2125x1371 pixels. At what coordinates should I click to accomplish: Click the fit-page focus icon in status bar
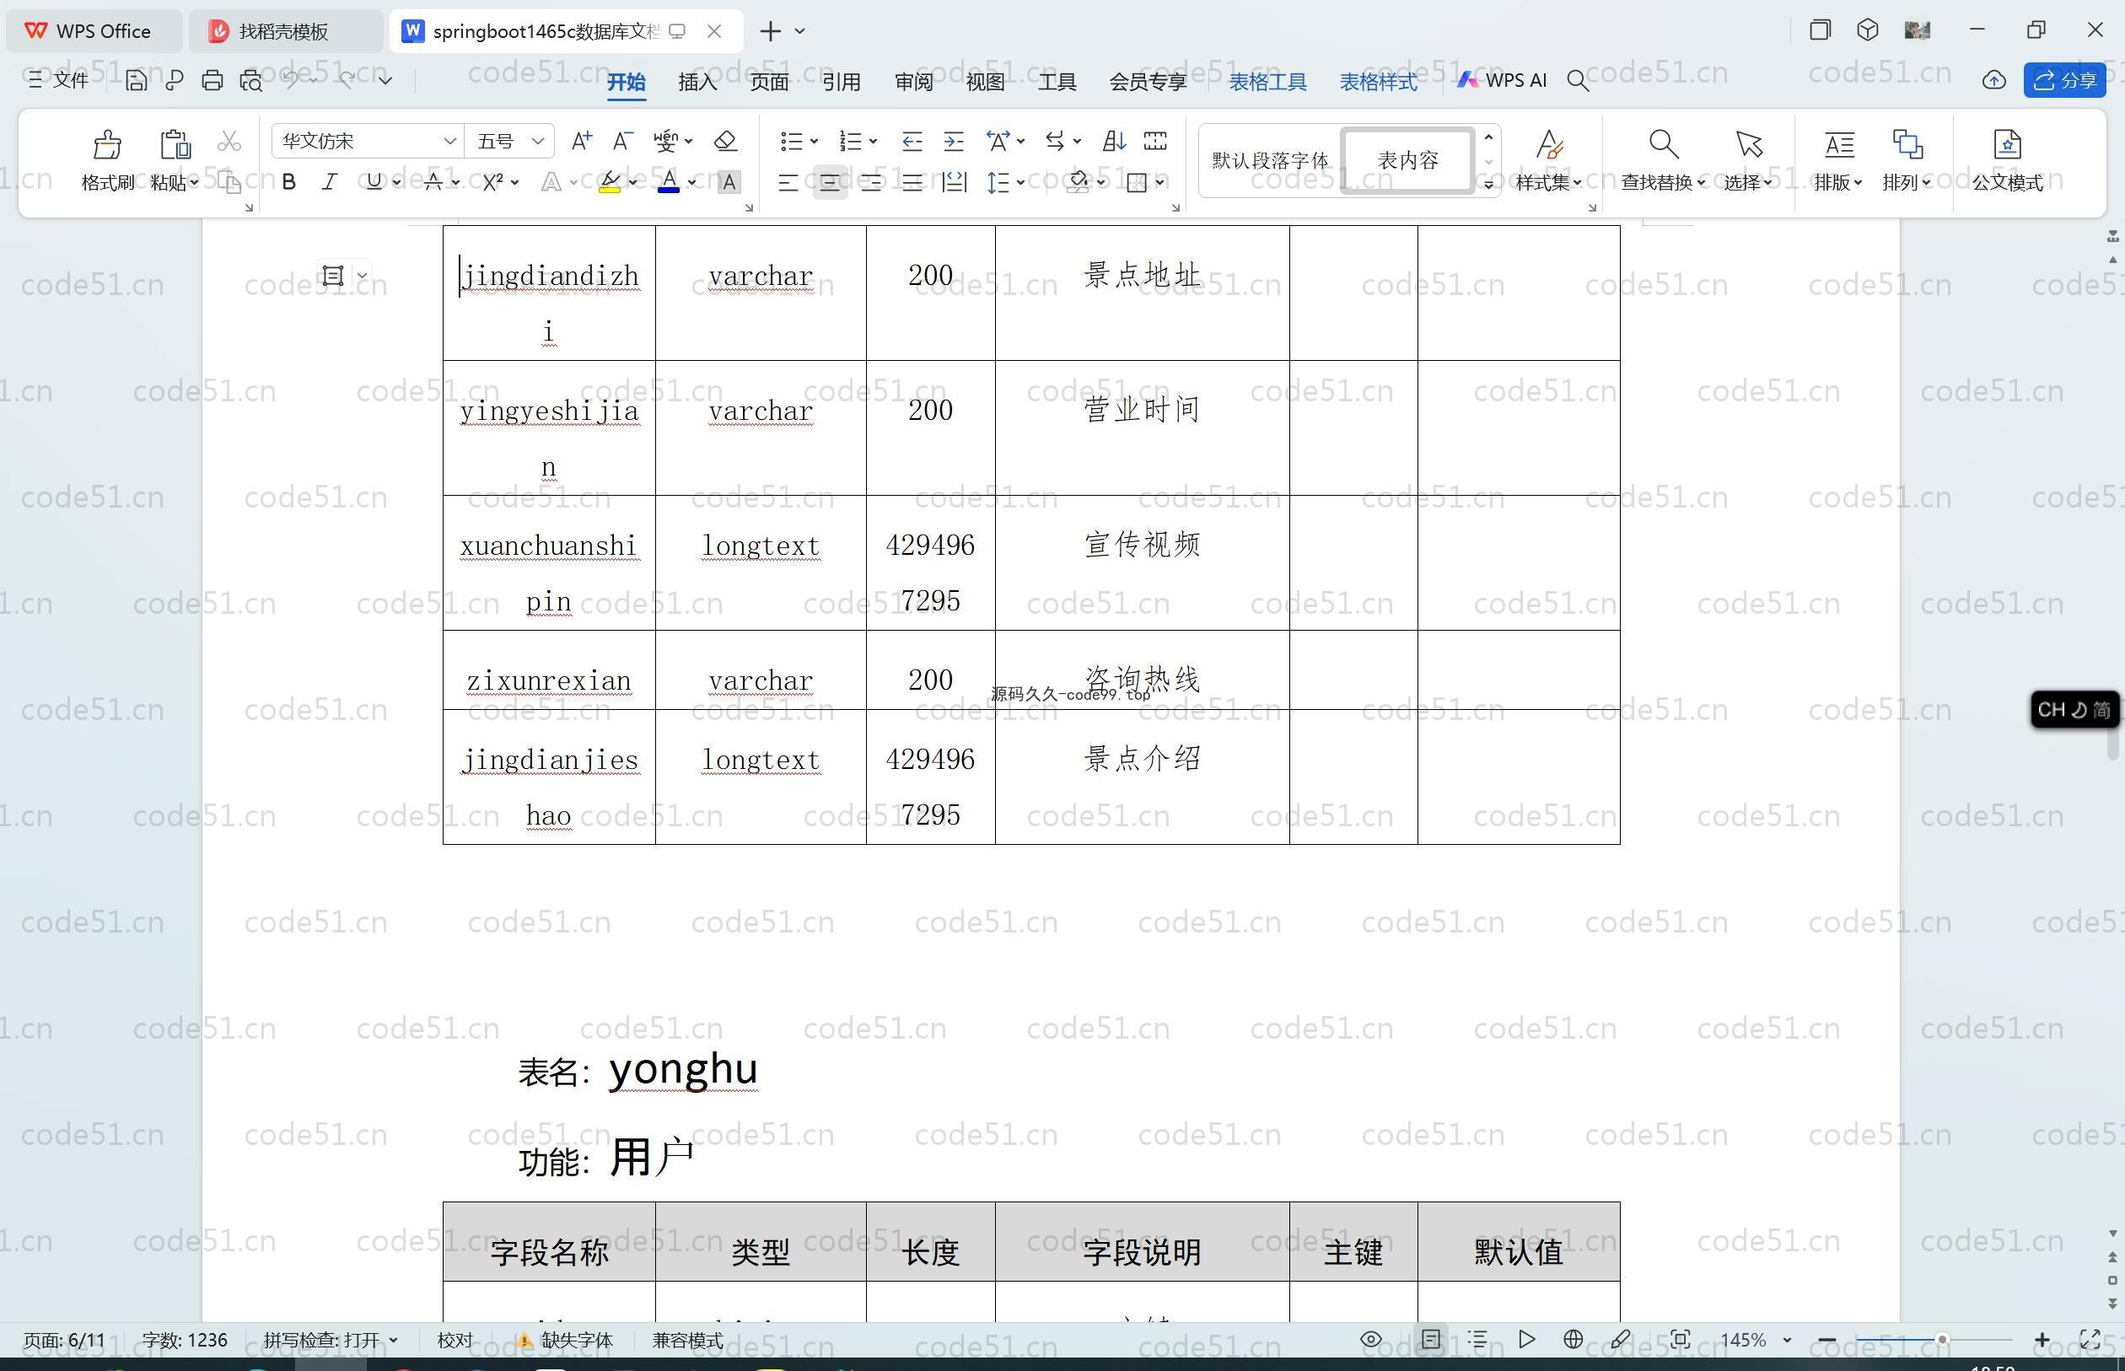point(1680,1340)
